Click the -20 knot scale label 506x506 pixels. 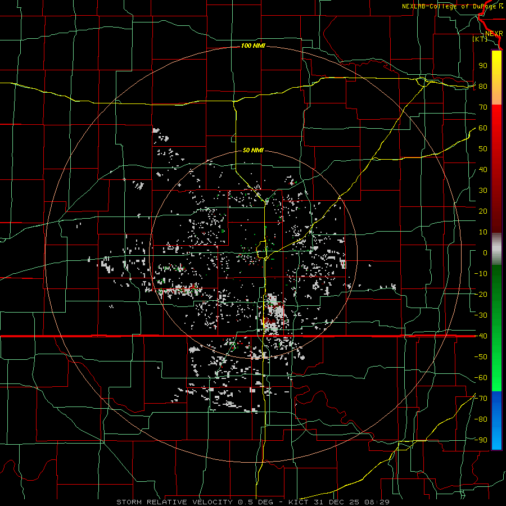(481, 294)
